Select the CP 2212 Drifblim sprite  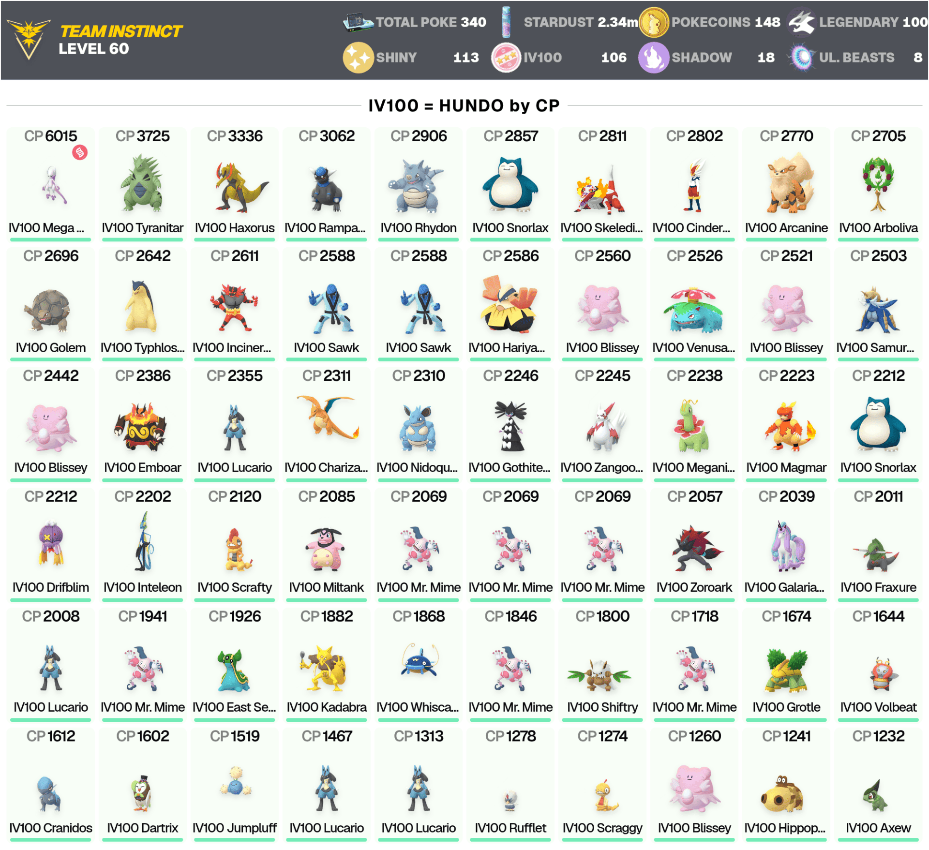point(51,543)
